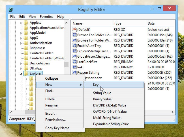This screenshot has height=137, width=184.
Task: Click the AppX folder icon
Action: click(26, 38)
